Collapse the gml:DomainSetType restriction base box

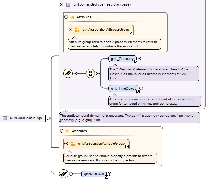pos(61,5)
